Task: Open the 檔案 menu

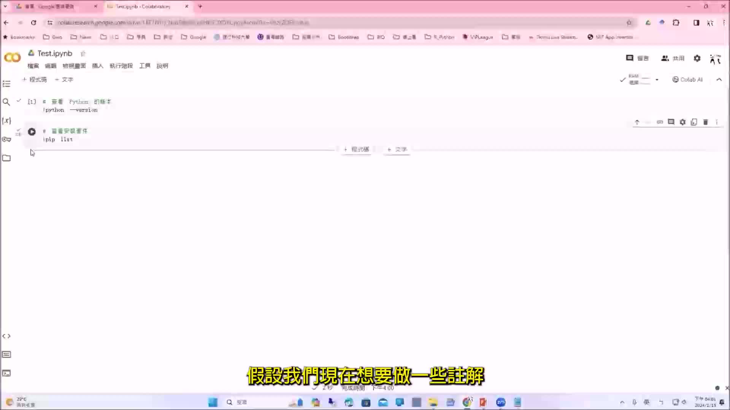Action: point(33,66)
